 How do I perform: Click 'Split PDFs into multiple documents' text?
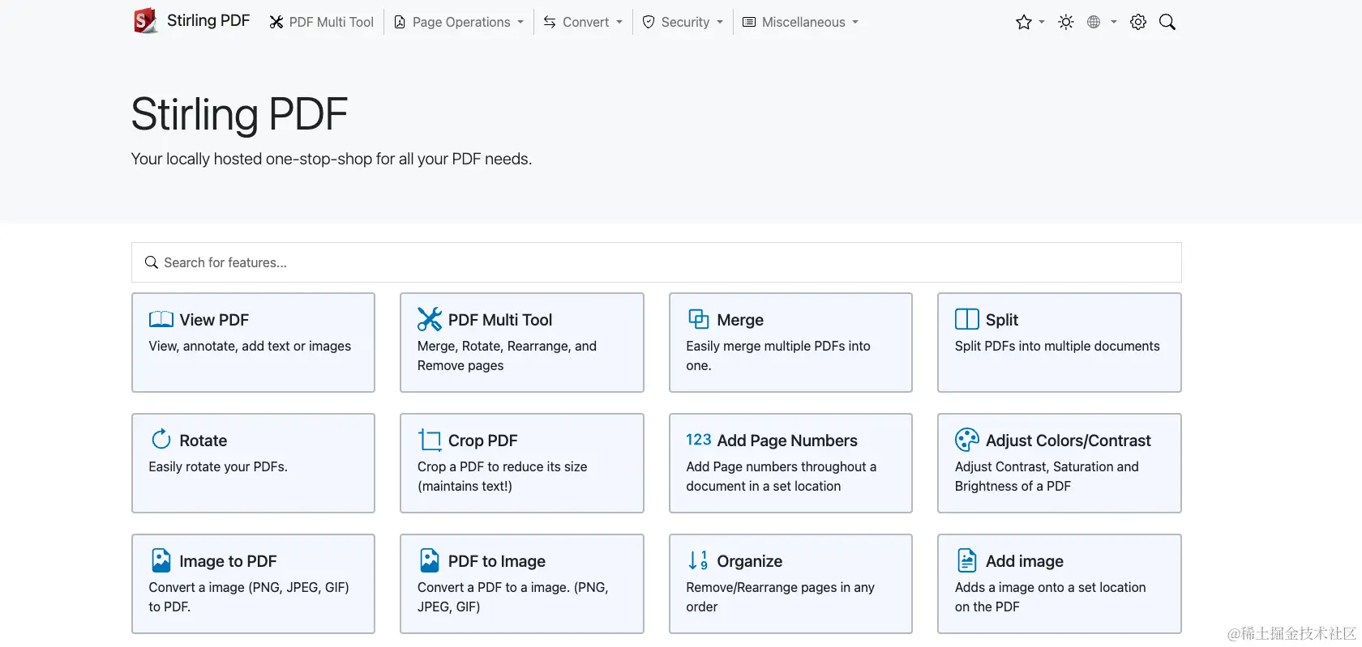tap(1057, 346)
